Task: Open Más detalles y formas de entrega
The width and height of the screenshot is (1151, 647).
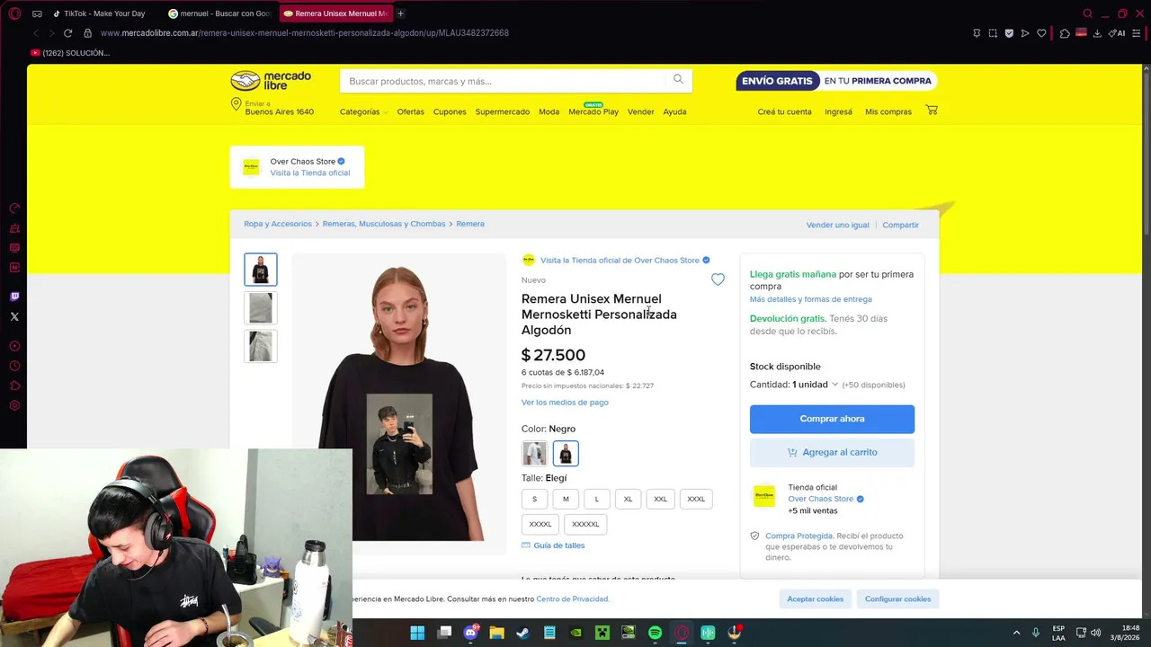Action: click(x=811, y=299)
